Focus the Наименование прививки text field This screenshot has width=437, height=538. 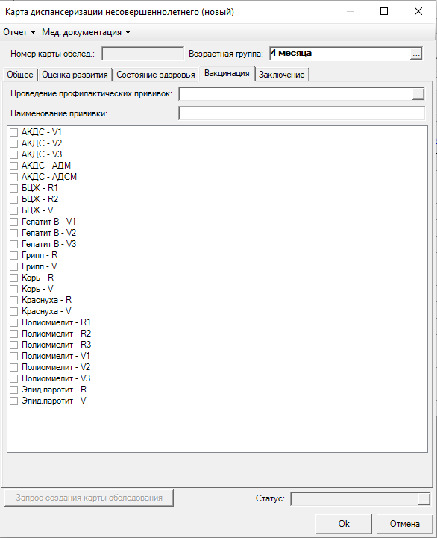(x=301, y=113)
